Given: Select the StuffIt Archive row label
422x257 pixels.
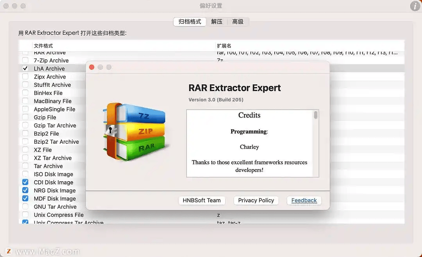Looking at the screenshot, I should (52, 85).
